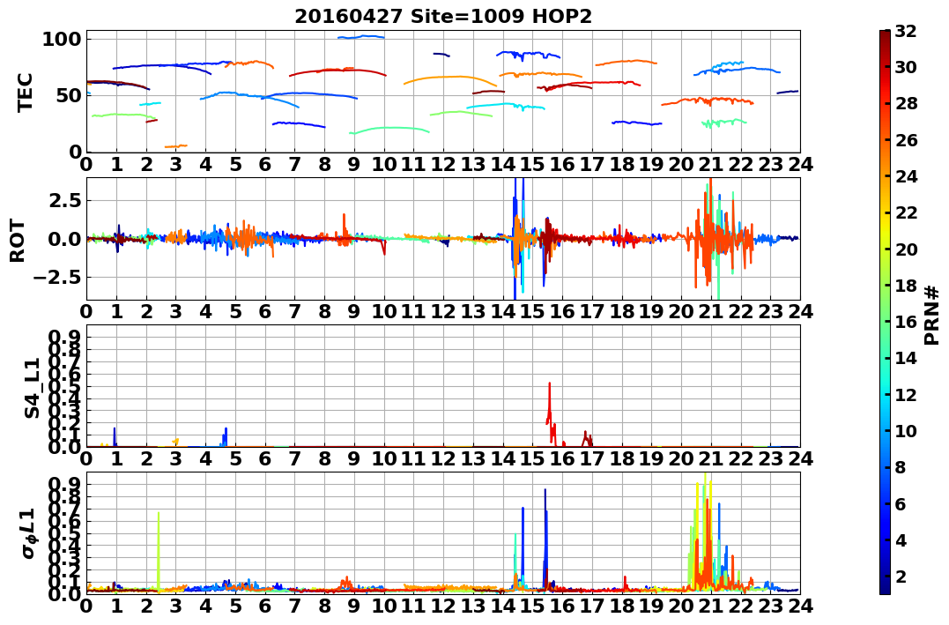Click the plot title "20160427 Site=1009 HOP2"
Image resolution: width=949 pixels, height=625 pixels.
(x=443, y=17)
